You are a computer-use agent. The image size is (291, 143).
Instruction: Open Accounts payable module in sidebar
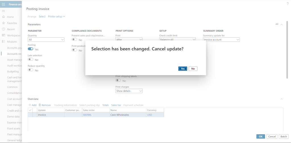point(14,48)
